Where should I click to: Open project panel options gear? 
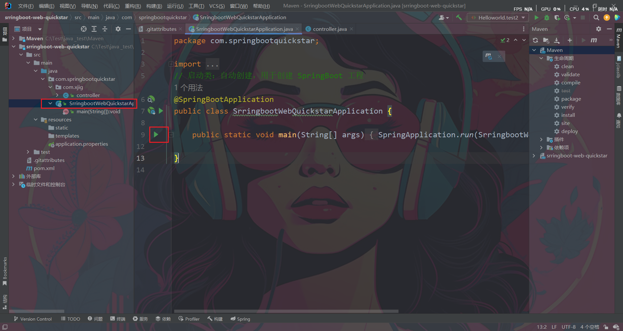pos(118,29)
